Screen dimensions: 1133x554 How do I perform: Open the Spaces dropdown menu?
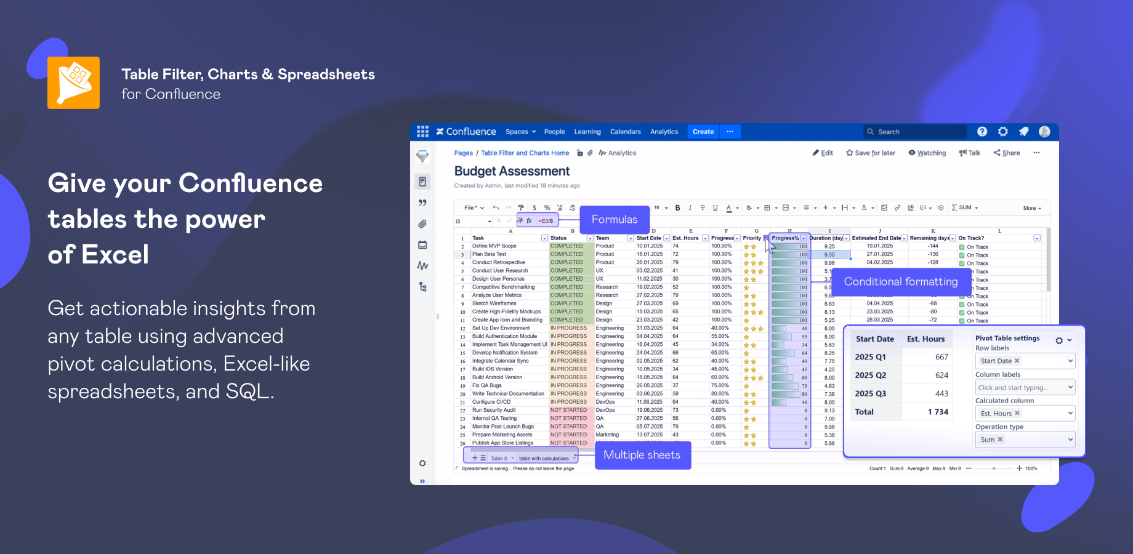pos(520,132)
